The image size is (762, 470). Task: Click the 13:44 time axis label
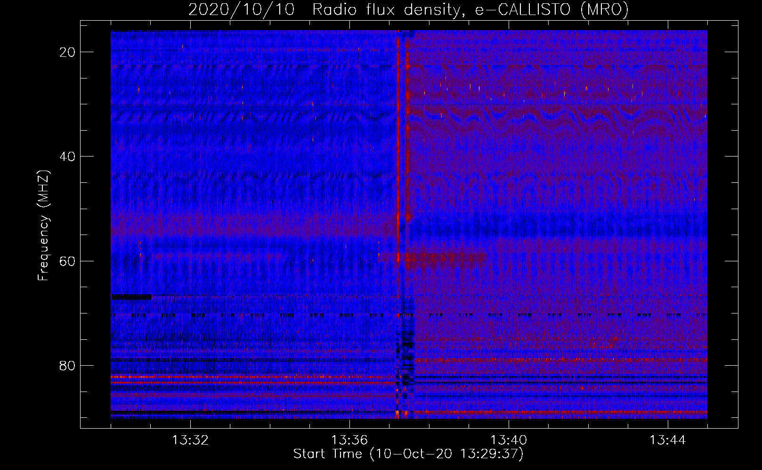(x=668, y=440)
